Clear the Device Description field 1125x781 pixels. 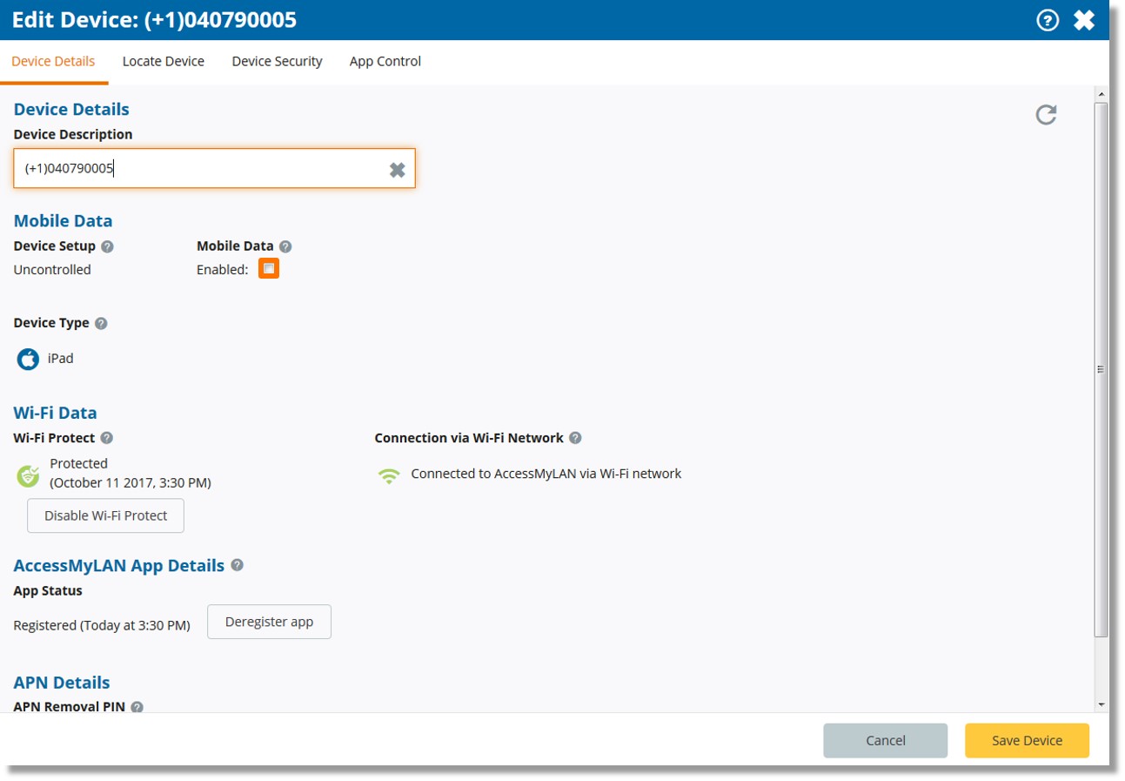[x=397, y=170]
